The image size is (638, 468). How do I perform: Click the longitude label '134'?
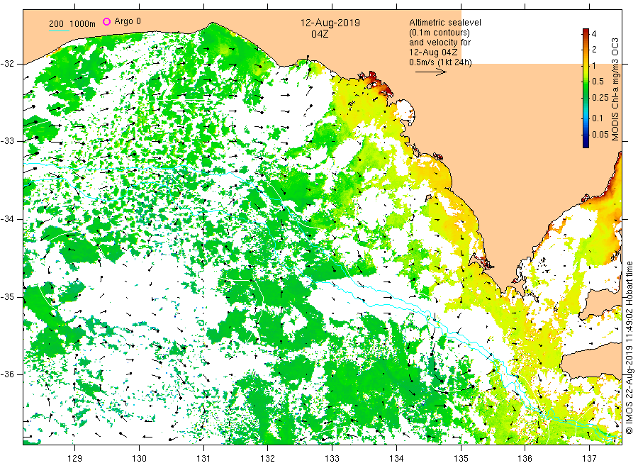click(396, 459)
